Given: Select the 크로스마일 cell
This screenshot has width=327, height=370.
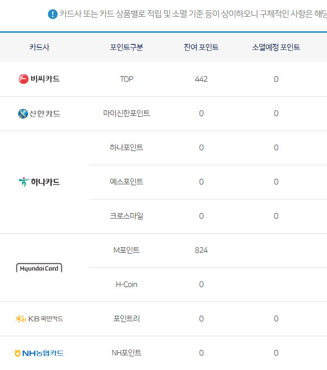Looking at the screenshot, I should (127, 216).
